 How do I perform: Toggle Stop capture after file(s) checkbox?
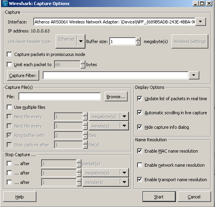9,145
